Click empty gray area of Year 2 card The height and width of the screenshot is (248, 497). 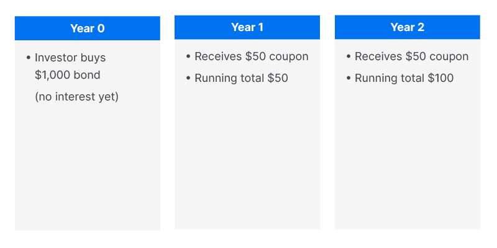[407, 167]
